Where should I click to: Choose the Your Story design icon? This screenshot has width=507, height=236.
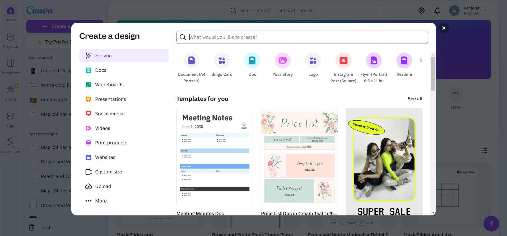pos(283,60)
